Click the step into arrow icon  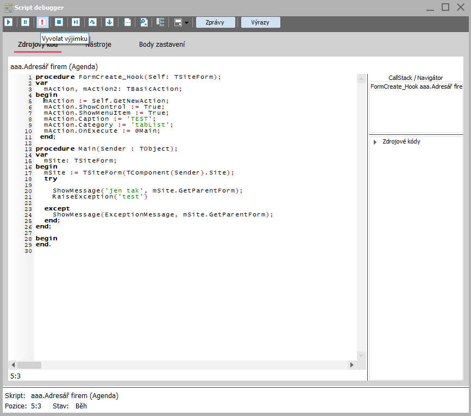pyautogui.click(x=109, y=22)
